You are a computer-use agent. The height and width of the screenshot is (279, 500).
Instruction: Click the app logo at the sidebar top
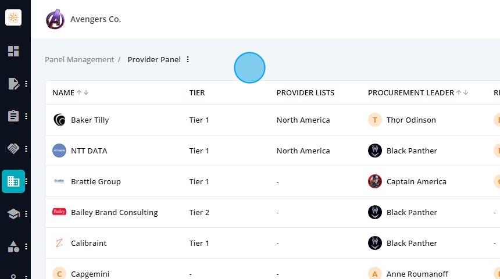13,17
